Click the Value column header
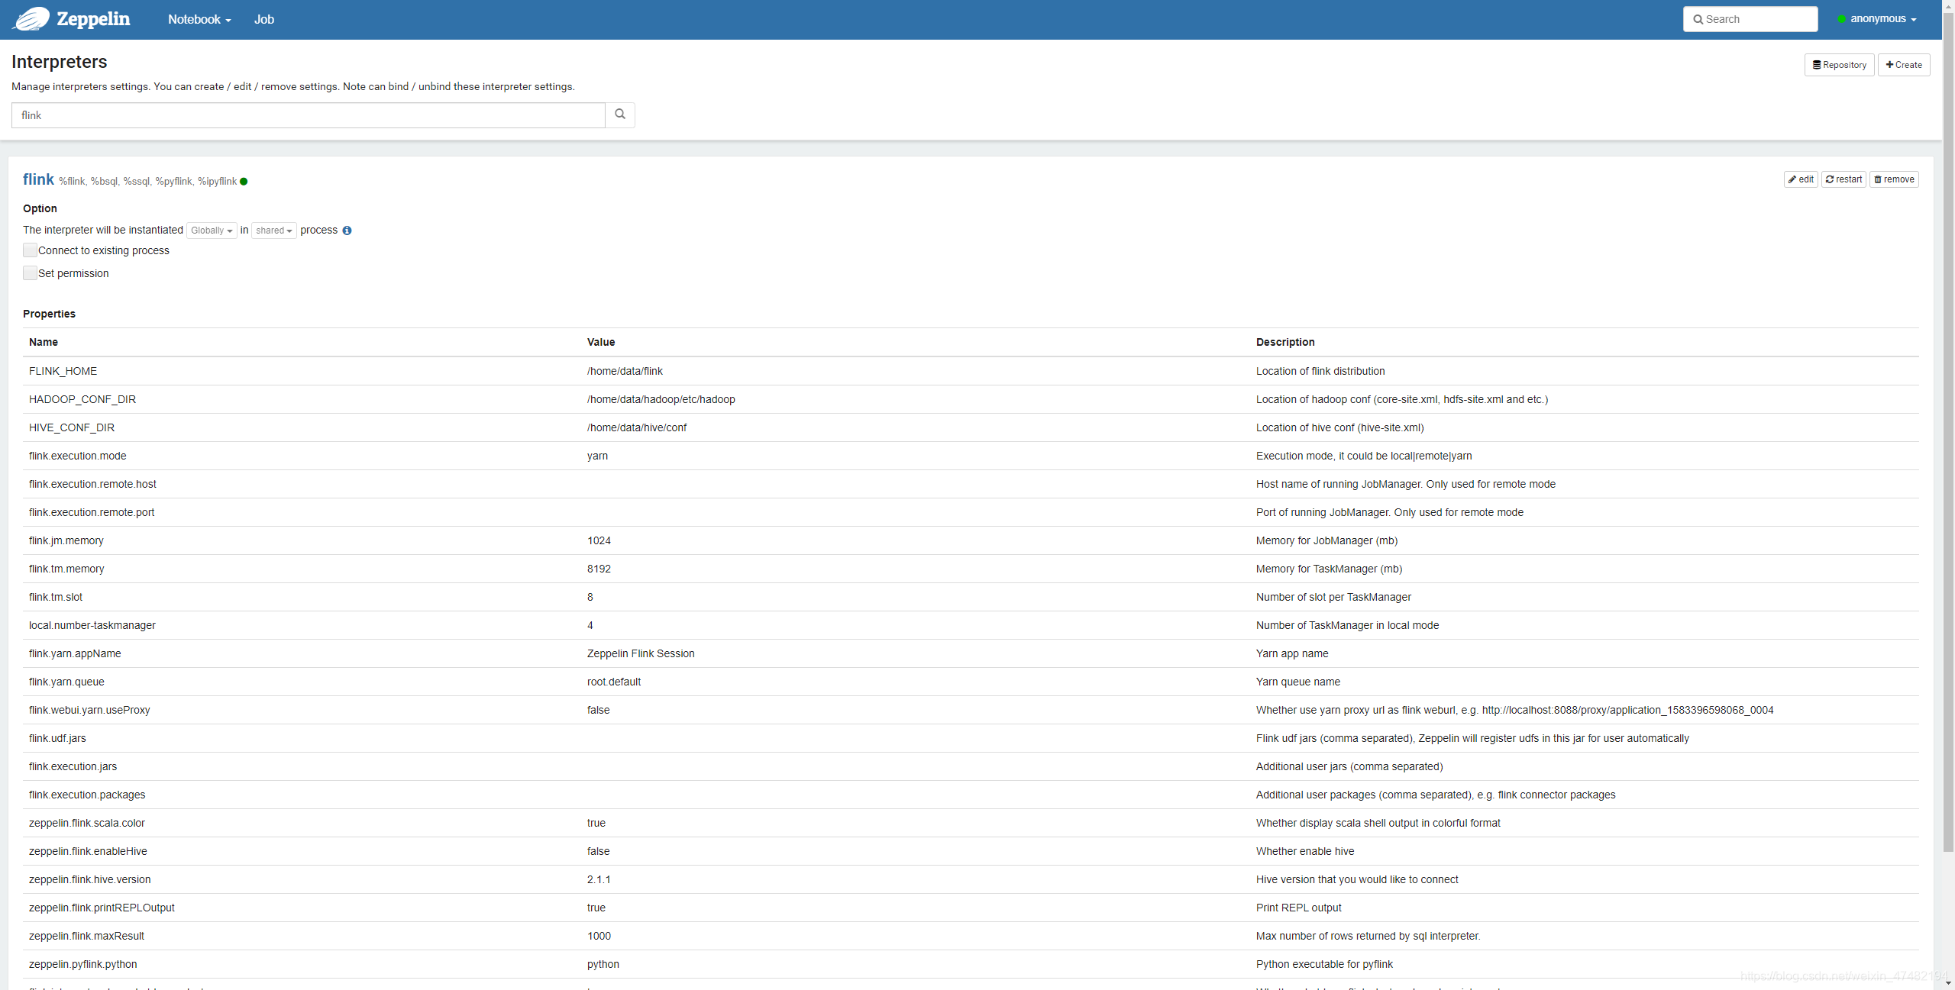The image size is (1955, 990). tap(601, 342)
